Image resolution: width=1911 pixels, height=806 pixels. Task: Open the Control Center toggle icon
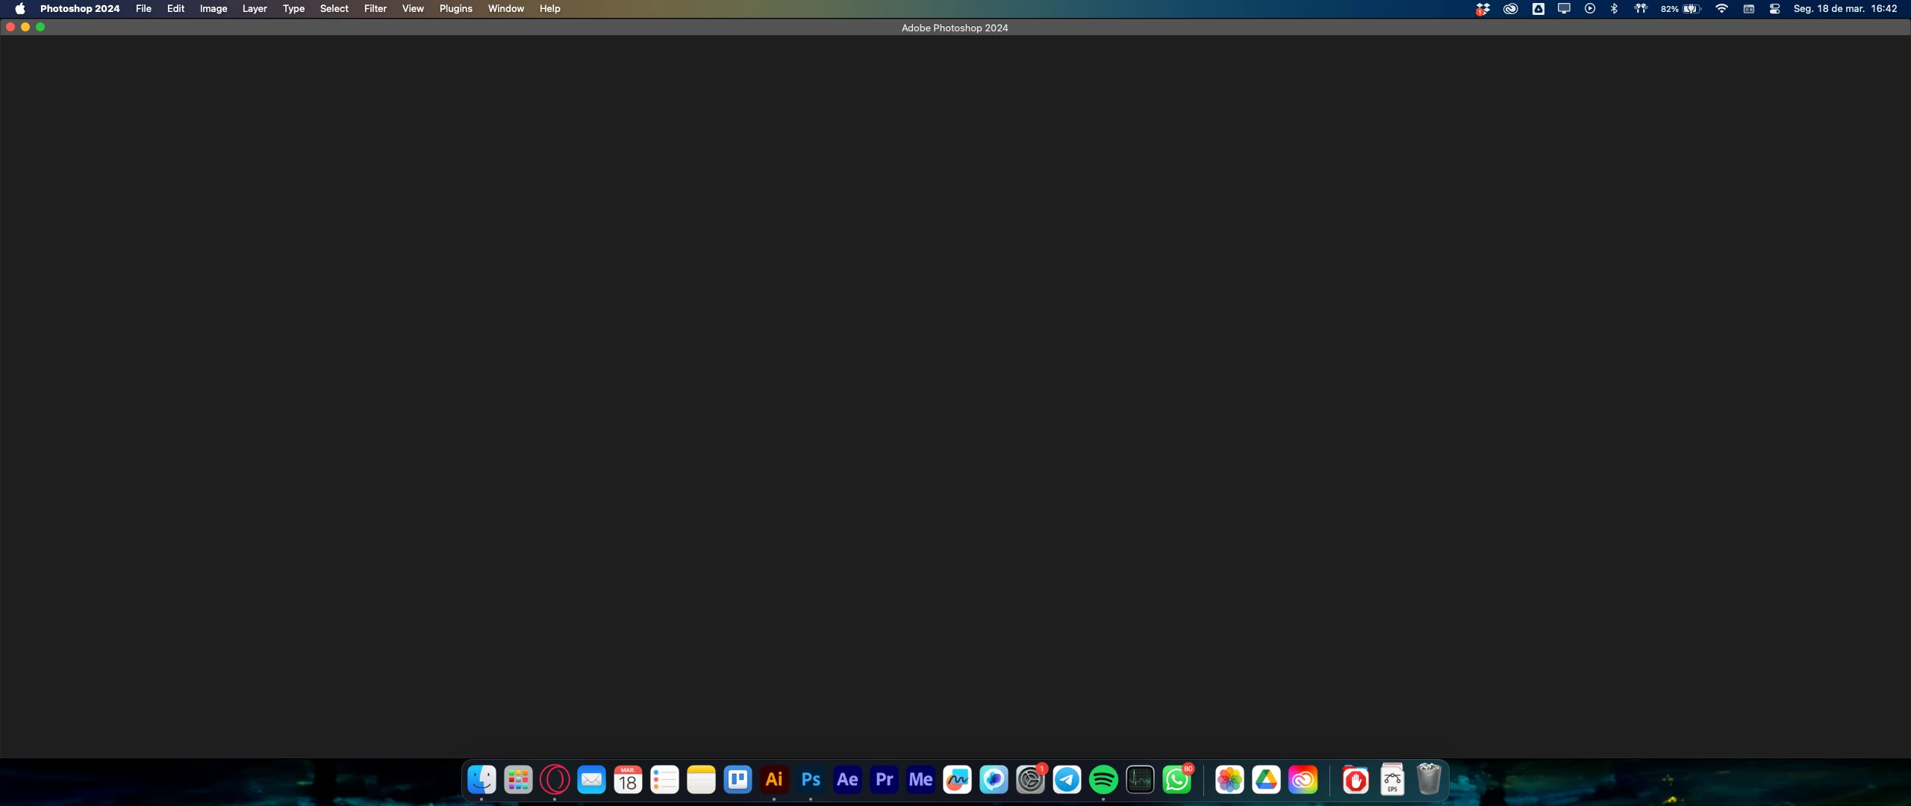(x=1775, y=9)
